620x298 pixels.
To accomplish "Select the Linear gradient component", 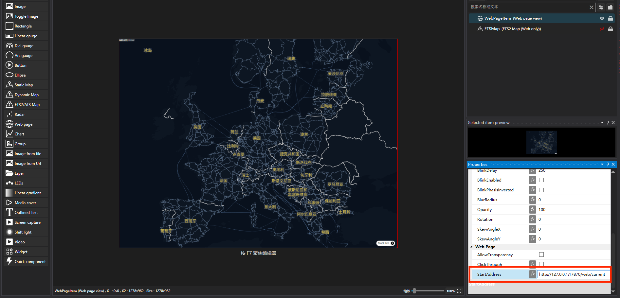I will point(26,193).
